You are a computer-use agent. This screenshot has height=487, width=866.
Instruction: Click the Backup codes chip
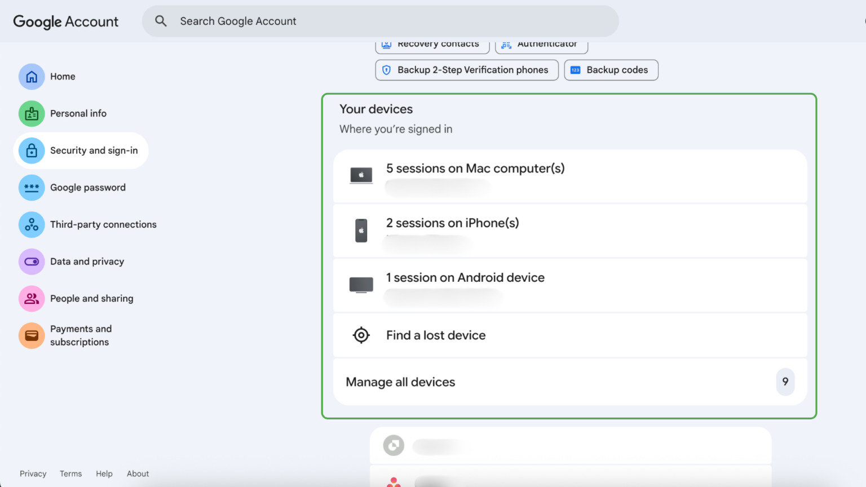pos(611,70)
